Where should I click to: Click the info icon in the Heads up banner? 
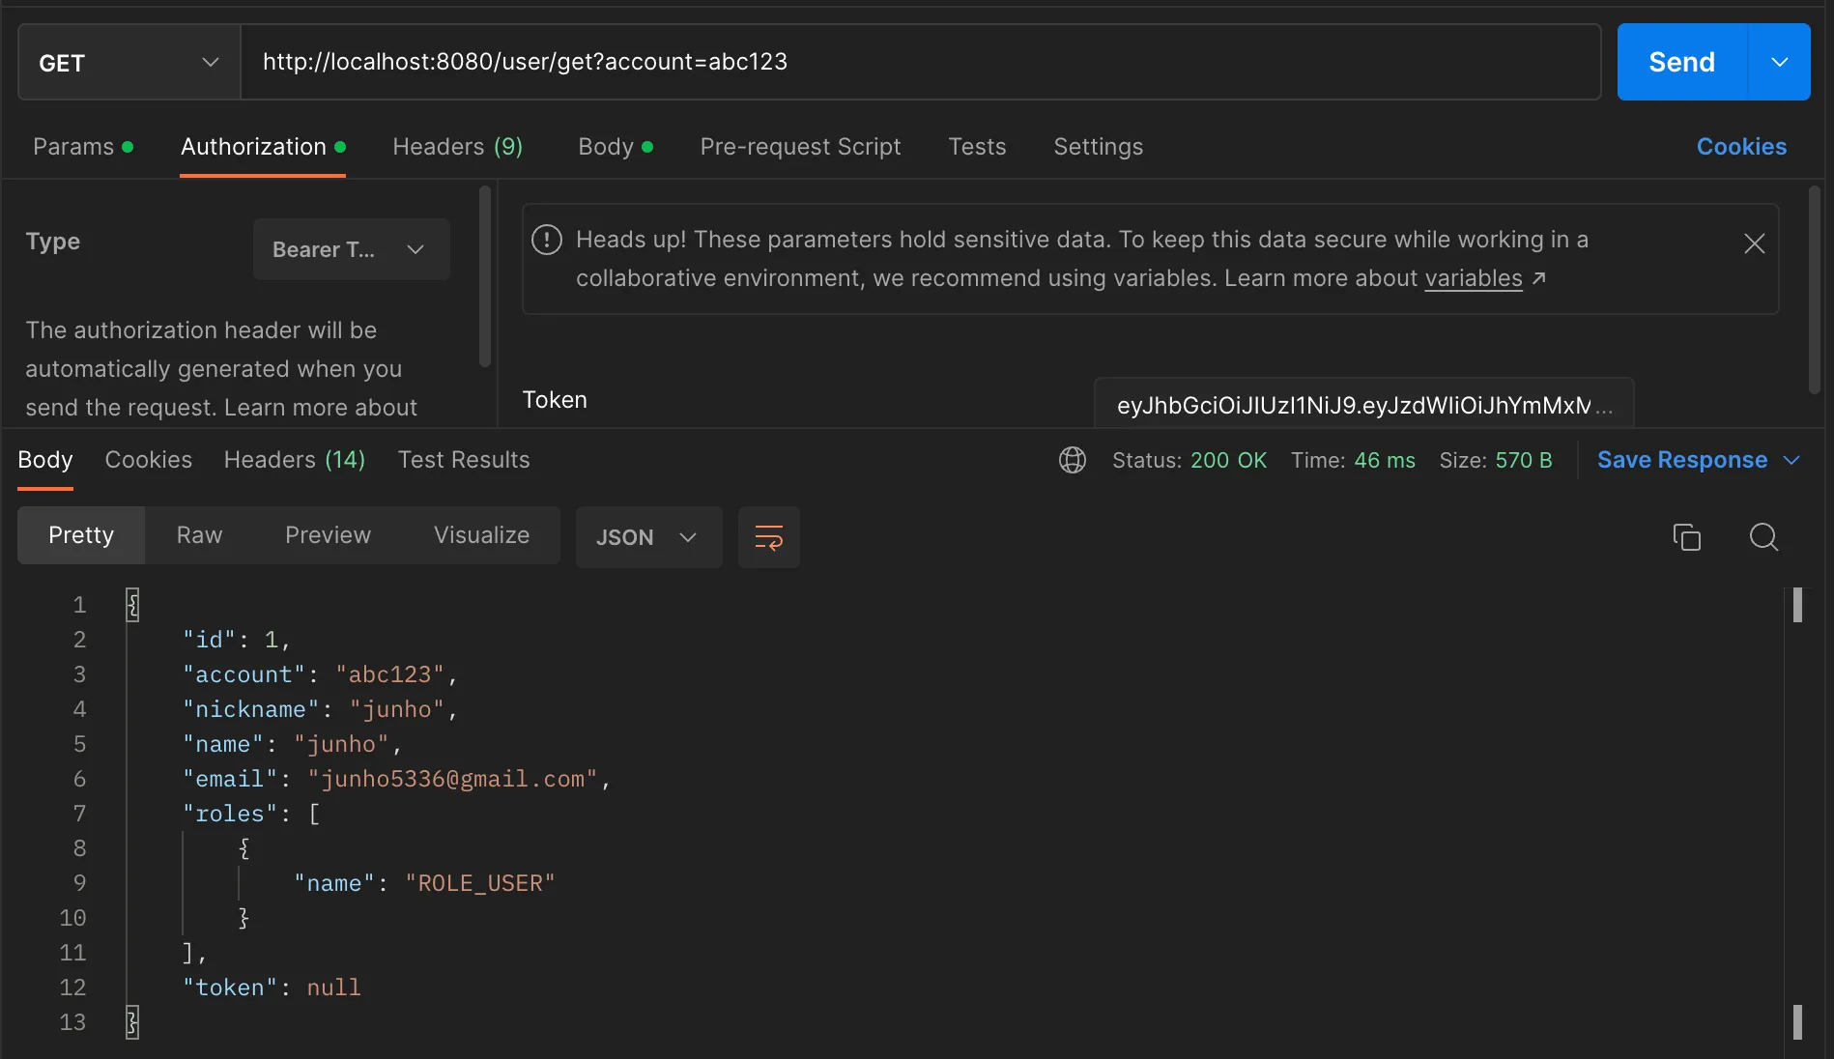point(547,240)
